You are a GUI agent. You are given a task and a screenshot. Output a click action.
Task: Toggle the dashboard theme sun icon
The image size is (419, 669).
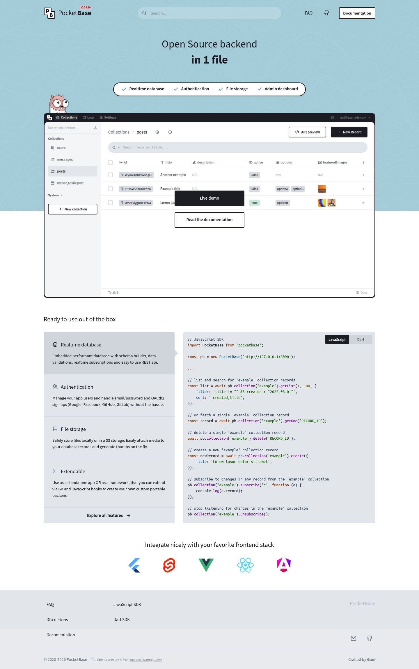click(332, 117)
